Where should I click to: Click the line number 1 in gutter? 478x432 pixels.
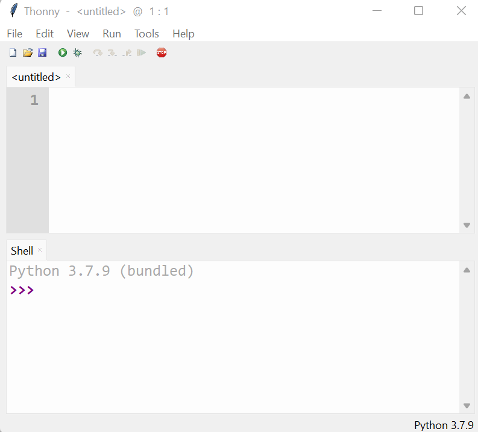(34, 100)
